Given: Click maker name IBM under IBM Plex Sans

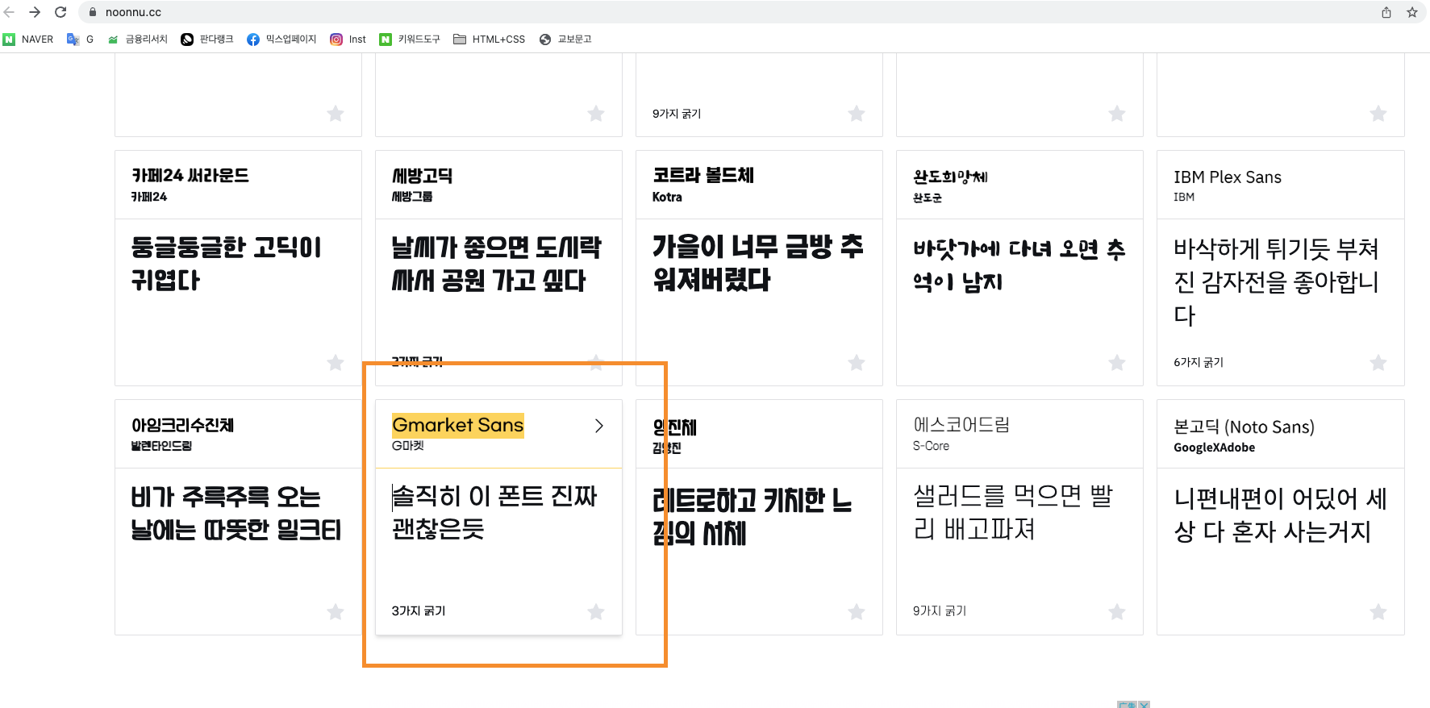Looking at the screenshot, I should tap(1184, 197).
